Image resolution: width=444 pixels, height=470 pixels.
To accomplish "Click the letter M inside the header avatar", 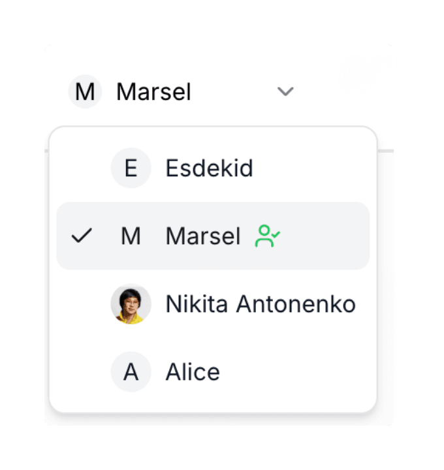I will click(85, 92).
